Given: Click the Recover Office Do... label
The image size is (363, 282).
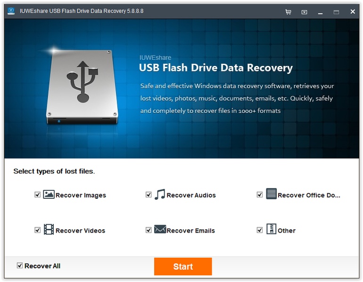Looking at the screenshot, I should click(309, 195).
